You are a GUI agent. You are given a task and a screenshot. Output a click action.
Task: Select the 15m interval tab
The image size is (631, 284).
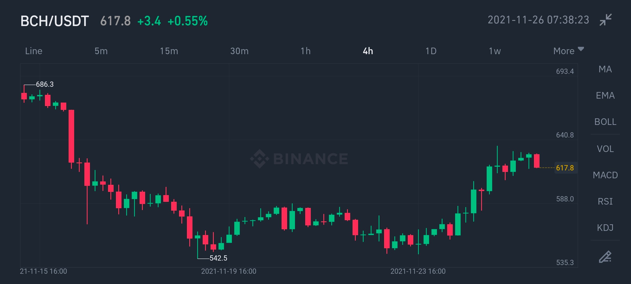pyautogui.click(x=169, y=51)
